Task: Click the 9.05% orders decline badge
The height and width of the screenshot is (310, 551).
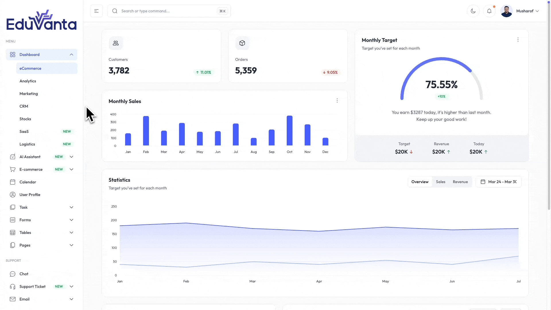Action: click(x=330, y=72)
